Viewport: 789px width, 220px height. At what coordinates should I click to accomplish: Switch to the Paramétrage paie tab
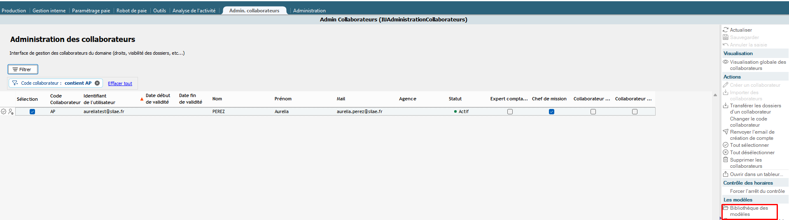tap(91, 11)
